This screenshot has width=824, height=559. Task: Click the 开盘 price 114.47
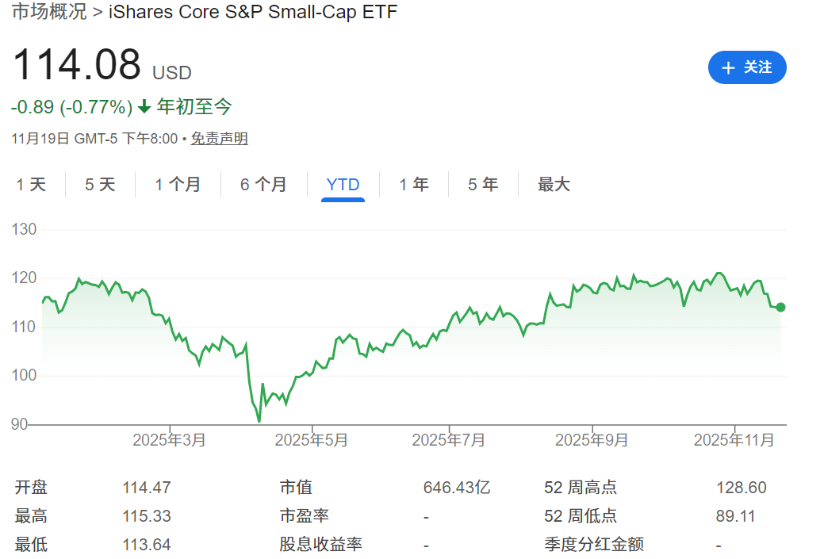pos(147,488)
